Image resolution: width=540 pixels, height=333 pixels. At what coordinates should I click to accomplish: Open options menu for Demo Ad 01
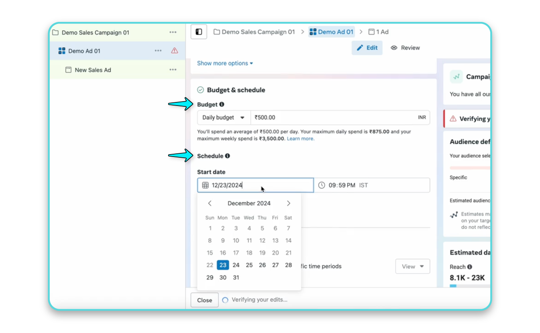point(158,51)
